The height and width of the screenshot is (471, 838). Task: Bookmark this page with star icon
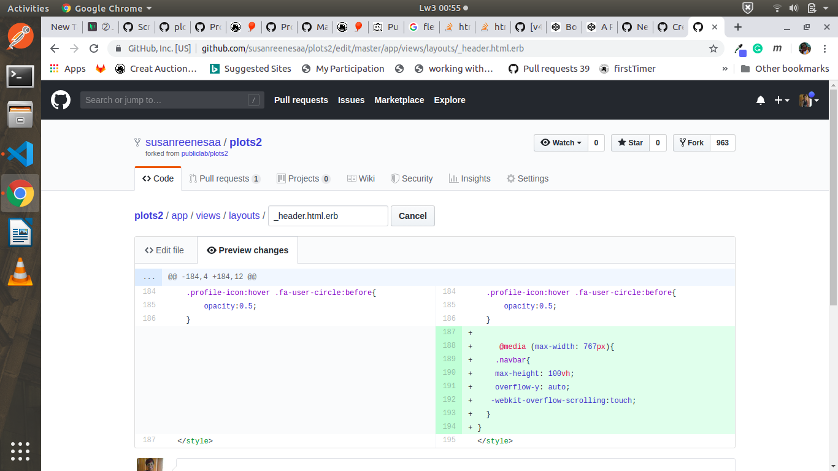[x=713, y=48]
